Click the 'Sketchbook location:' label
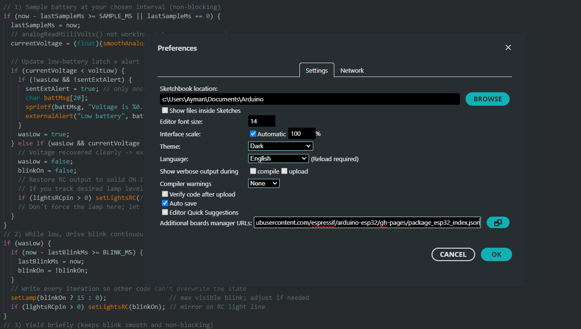This screenshot has width=581, height=329. (189, 89)
